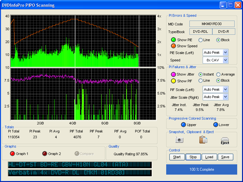This screenshot has height=182, width=243.
Task: Select the dark red Graph 2 indicator
Action: (x=45, y=154)
